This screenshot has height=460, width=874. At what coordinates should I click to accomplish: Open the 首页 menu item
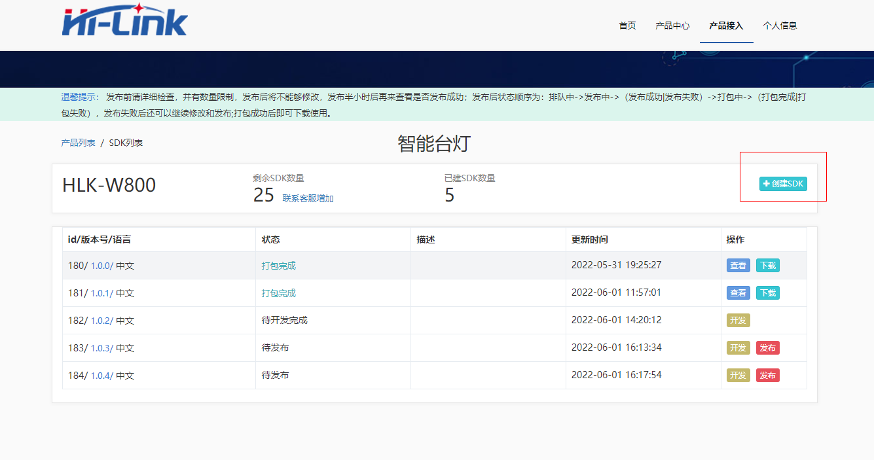coord(627,26)
